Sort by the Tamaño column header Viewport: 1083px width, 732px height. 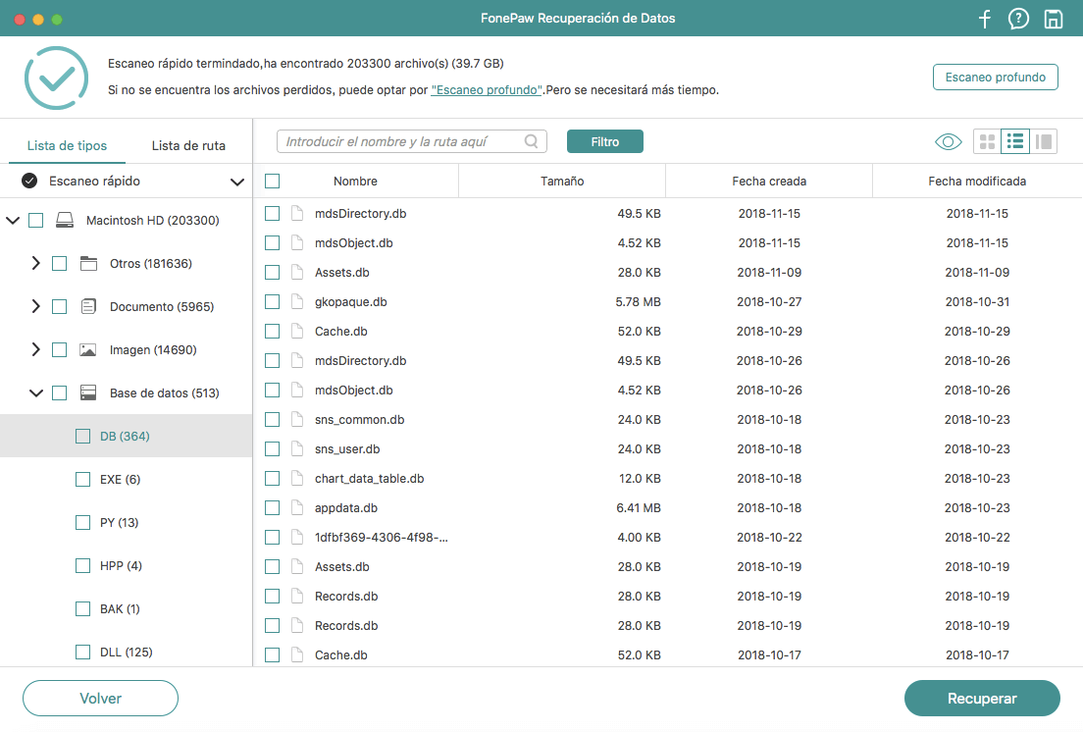point(562,181)
